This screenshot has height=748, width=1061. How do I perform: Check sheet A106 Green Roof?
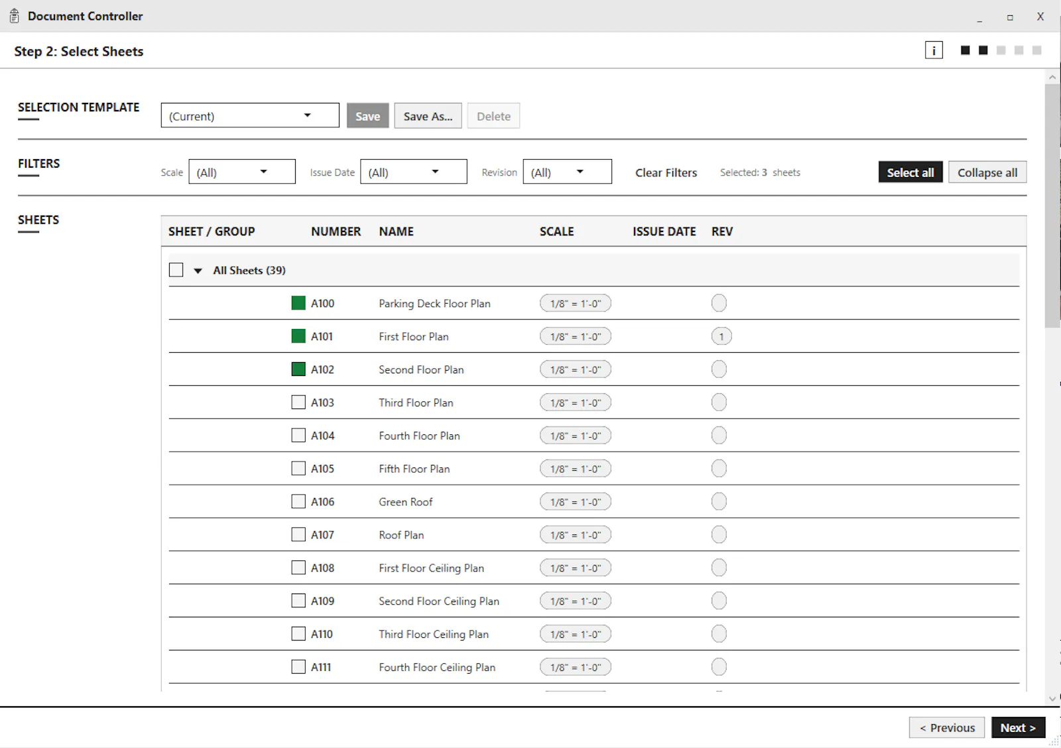[x=298, y=502]
